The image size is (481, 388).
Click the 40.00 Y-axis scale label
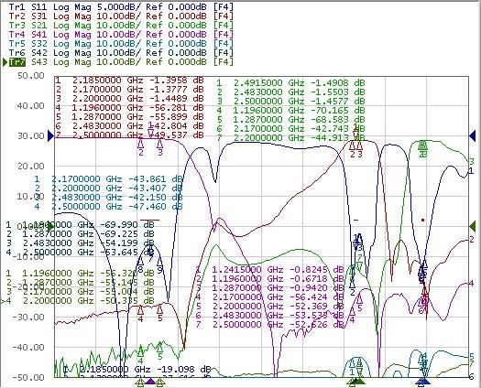[x=31, y=106]
